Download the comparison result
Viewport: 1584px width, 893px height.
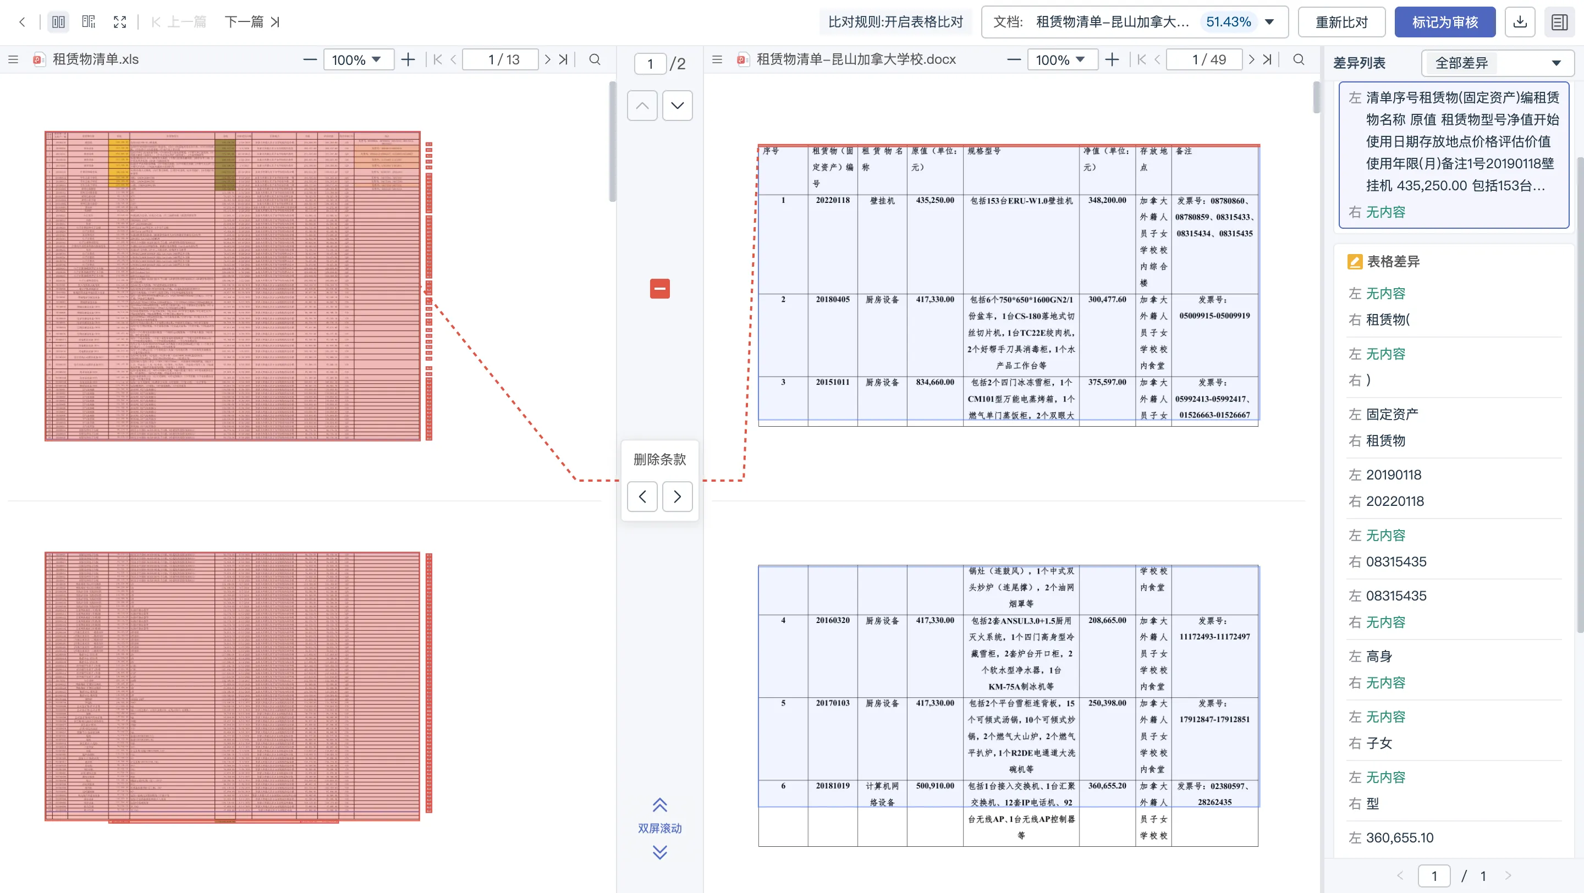[x=1520, y=22]
